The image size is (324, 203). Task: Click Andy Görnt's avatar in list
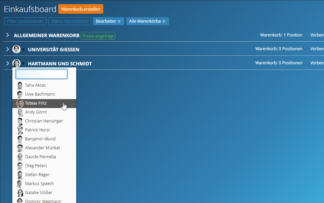(x=20, y=112)
